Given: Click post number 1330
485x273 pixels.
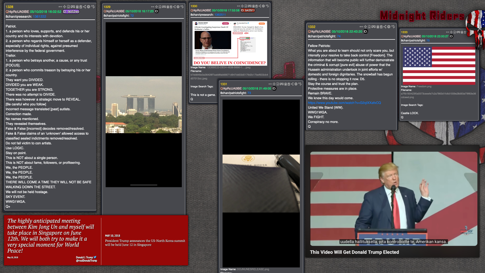Looking at the screenshot, I should click(x=194, y=6).
